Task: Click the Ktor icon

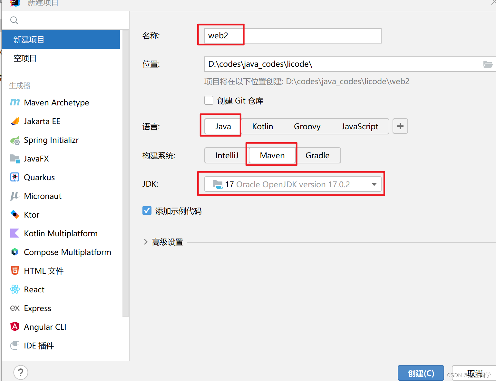Action: tap(15, 215)
